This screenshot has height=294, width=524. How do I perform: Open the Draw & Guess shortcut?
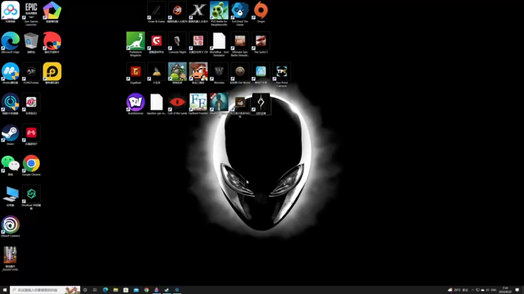coord(157,12)
